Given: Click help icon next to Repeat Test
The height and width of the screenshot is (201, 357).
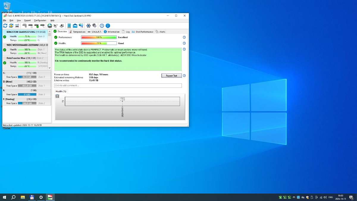Looking at the screenshot, I should [x=184, y=76].
